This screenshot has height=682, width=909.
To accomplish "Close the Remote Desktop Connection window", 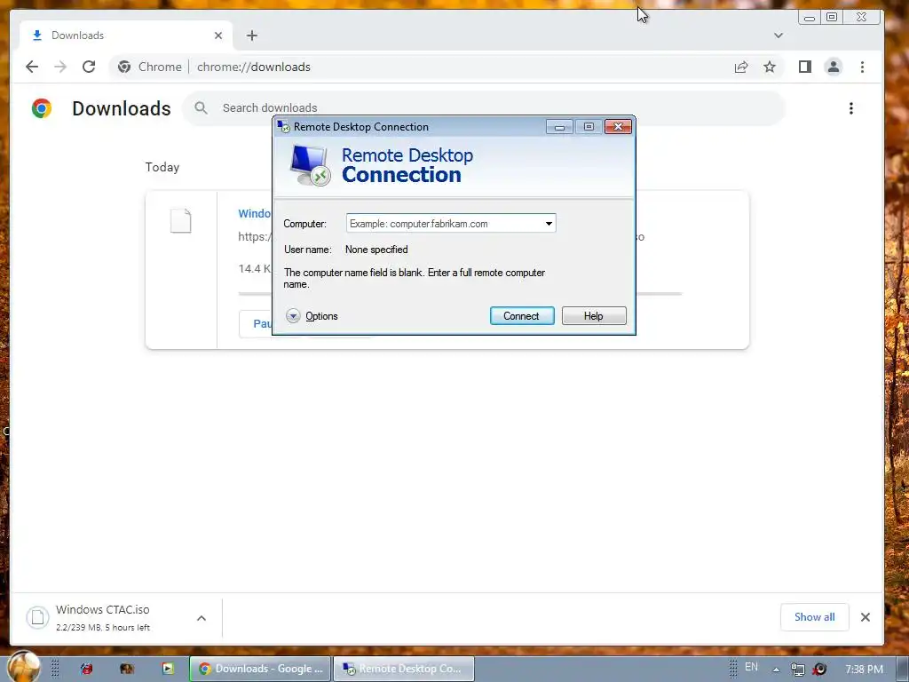I will click(x=618, y=127).
